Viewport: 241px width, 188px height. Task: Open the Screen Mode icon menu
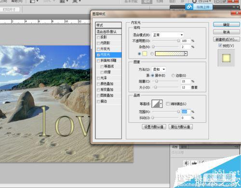pyautogui.click(x=77, y=1)
